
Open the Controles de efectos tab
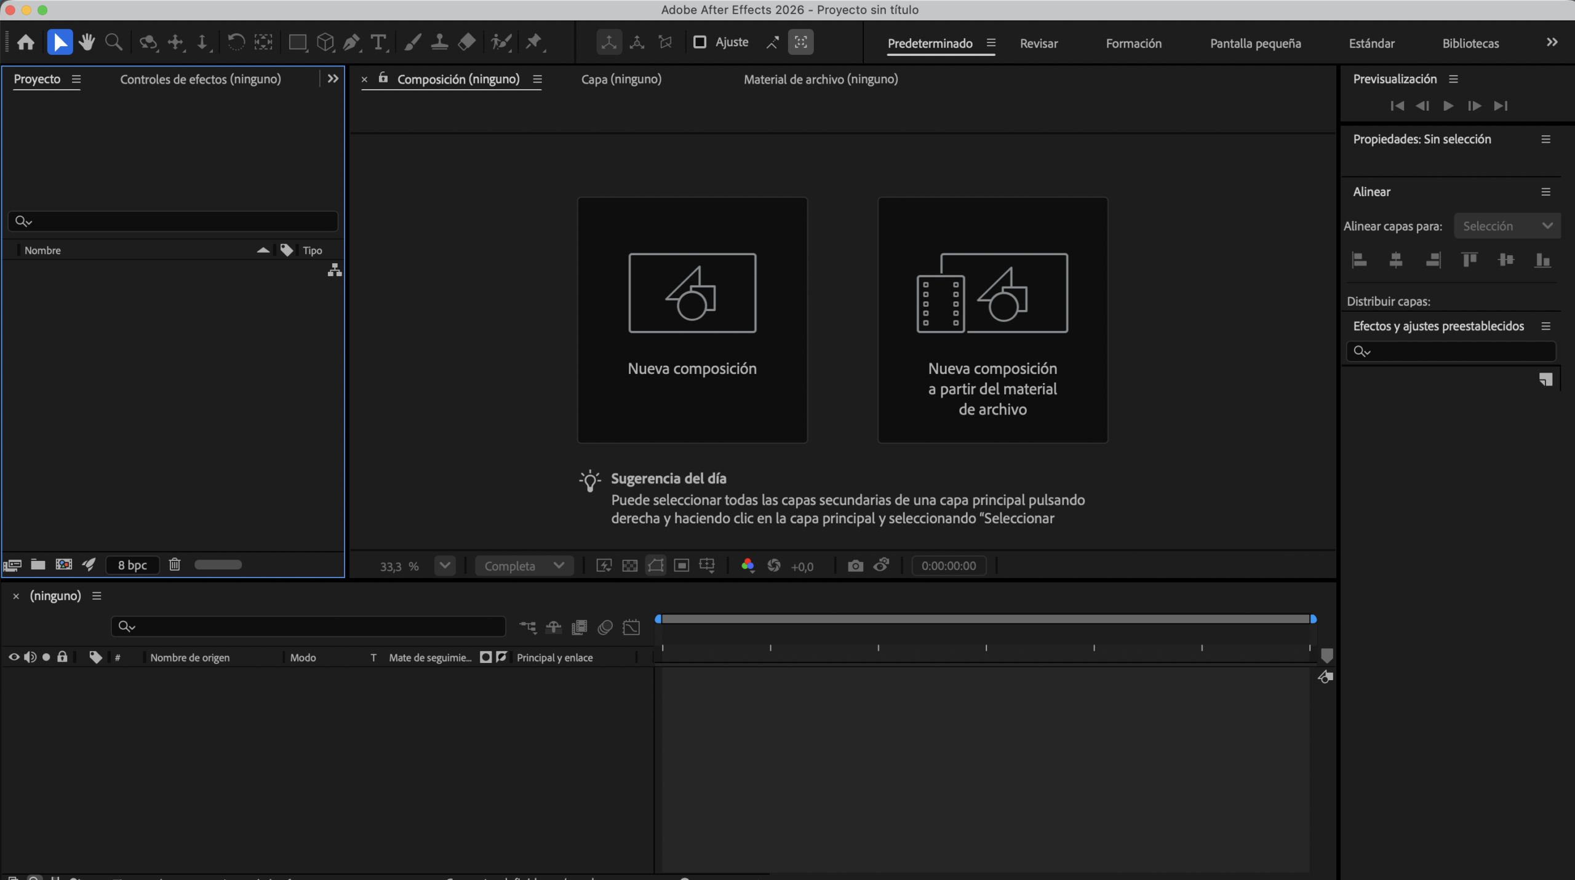pos(201,79)
